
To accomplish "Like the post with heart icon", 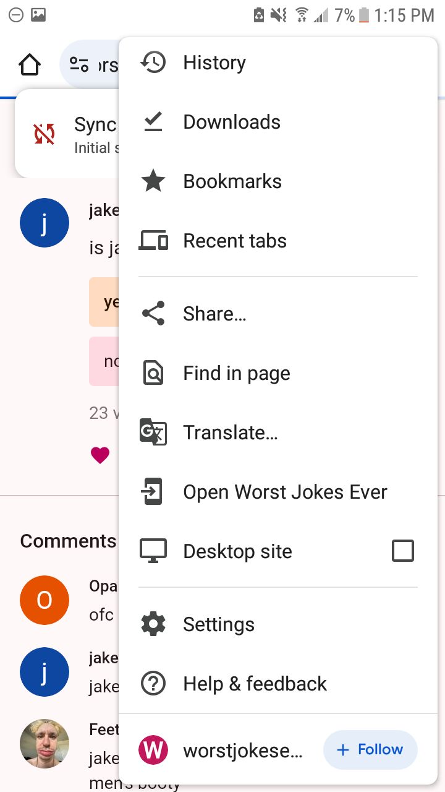I will click(100, 455).
